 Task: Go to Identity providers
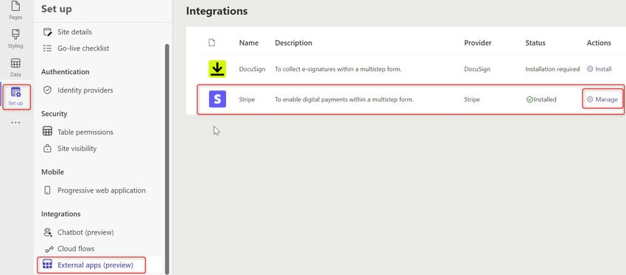tap(85, 90)
